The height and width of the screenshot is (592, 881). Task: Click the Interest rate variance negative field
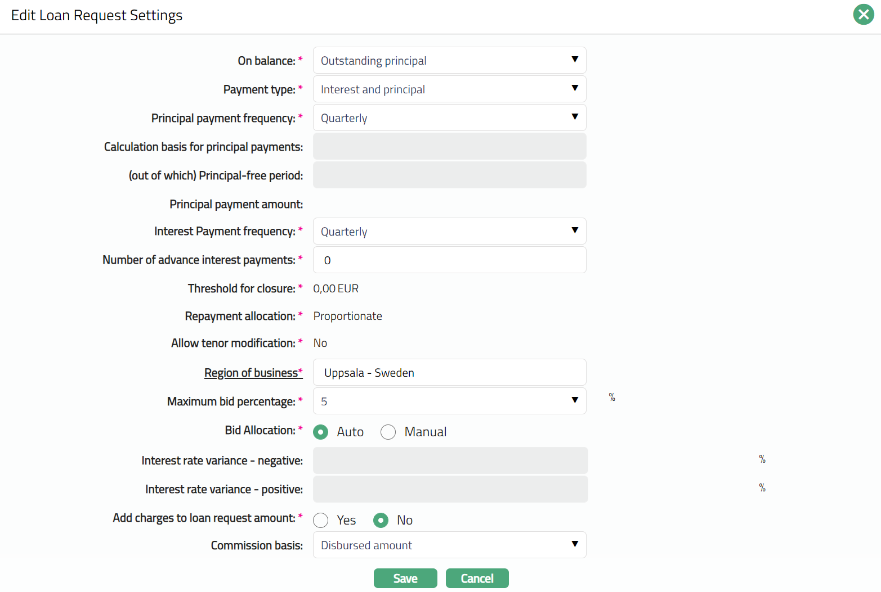[450, 460]
